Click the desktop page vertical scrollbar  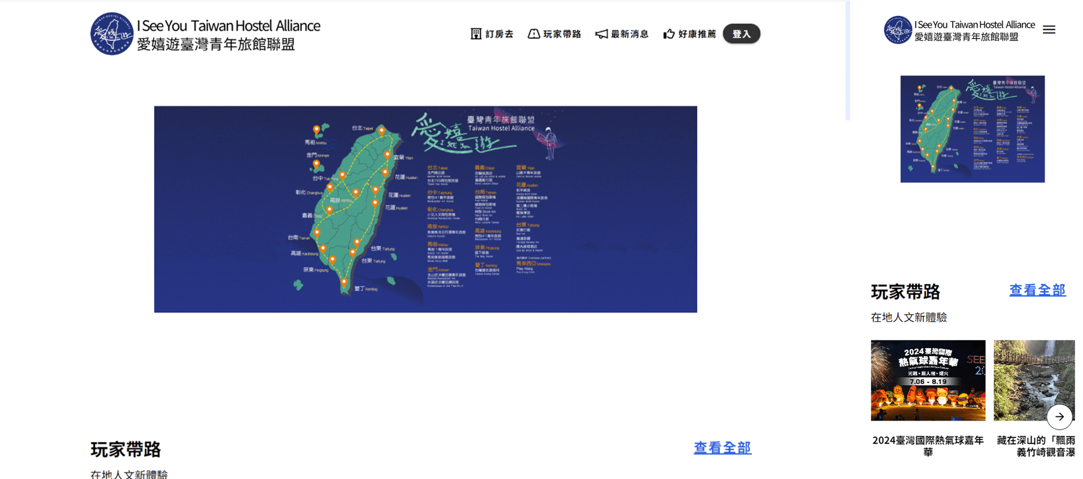847,60
